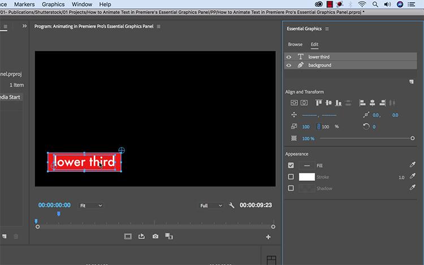Click the Siri icon in menu bar
Viewport: 424px width, 265px height.
400,4
